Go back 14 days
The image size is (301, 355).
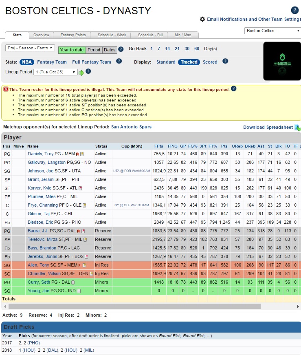pos(167,49)
